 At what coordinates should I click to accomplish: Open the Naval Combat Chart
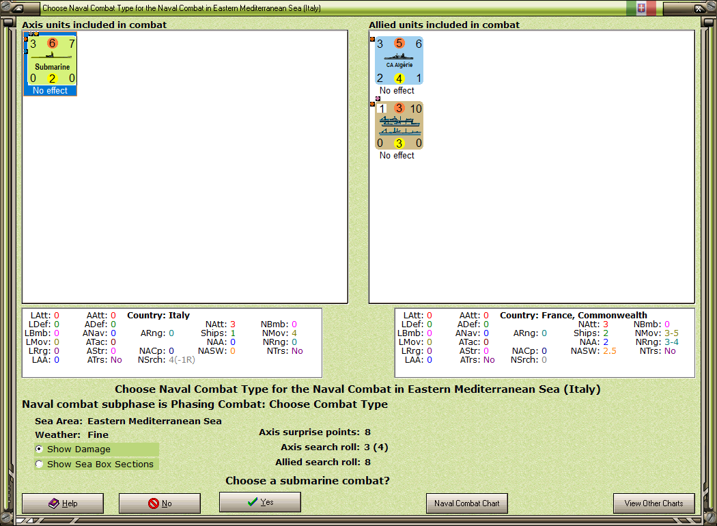click(467, 503)
